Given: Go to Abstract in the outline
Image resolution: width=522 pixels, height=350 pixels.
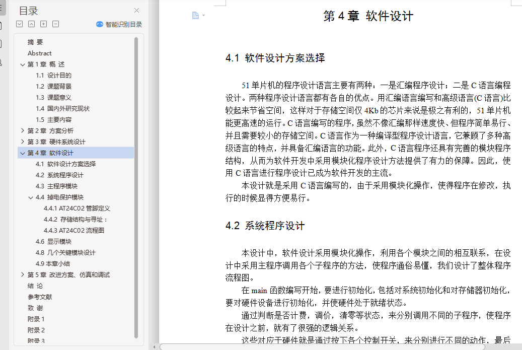Looking at the screenshot, I should pos(40,53).
